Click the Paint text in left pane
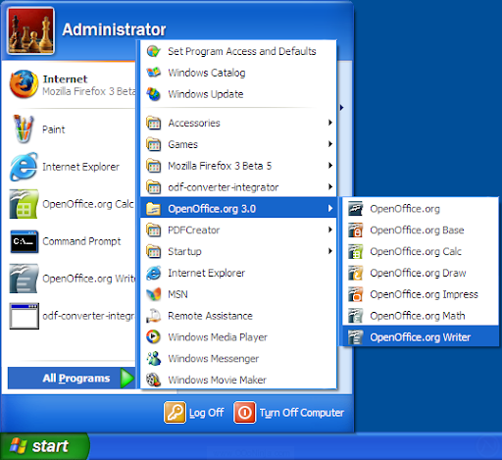 pos(54,129)
